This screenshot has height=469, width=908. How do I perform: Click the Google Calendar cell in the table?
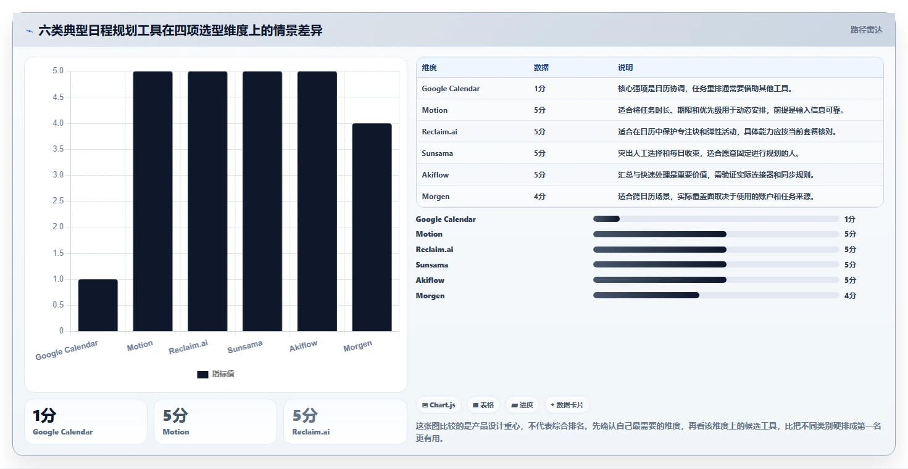click(x=451, y=89)
